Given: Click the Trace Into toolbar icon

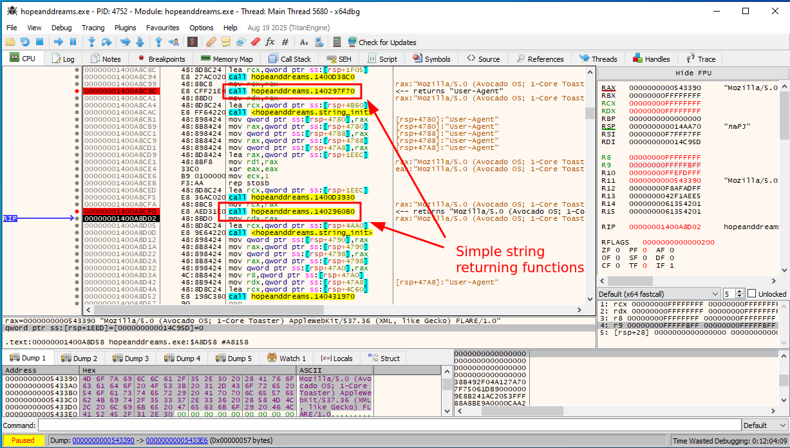Looking at the screenshot, I should pos(125,42).
